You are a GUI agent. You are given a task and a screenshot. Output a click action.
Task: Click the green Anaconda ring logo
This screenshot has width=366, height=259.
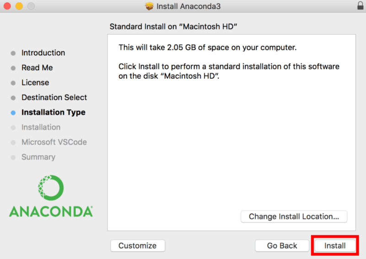click(51, 188)
